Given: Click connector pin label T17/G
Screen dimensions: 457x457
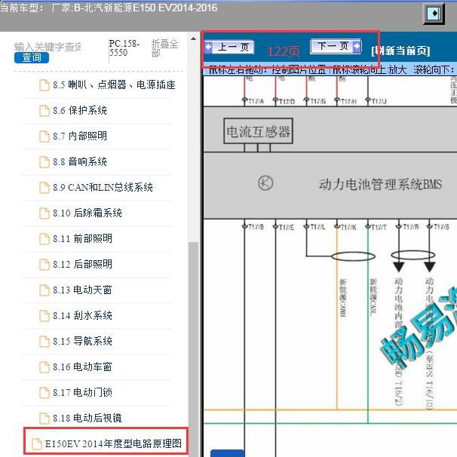Looking at the screenshot, I should (x=318, y=101).
